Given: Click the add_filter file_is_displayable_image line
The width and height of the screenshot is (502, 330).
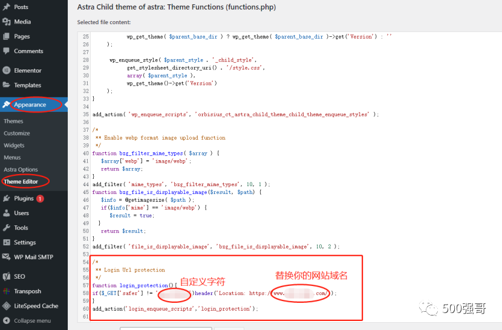Looking at the screenshot, I should pyautogui.click(x=216, y=247).
